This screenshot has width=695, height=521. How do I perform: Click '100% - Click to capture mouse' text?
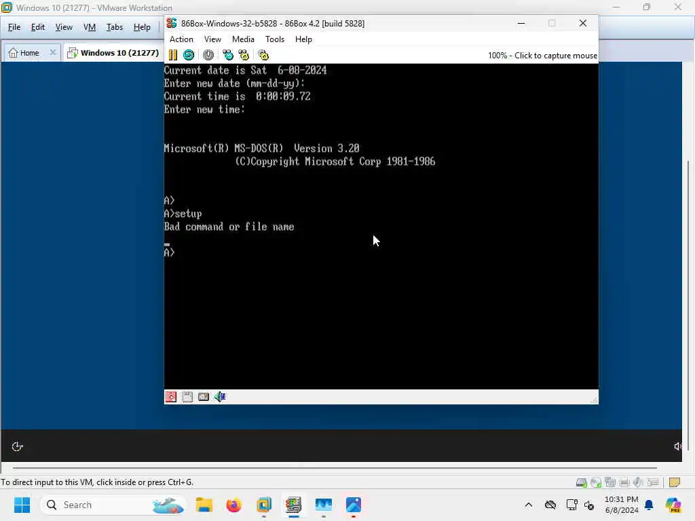[x=542, y=56]
